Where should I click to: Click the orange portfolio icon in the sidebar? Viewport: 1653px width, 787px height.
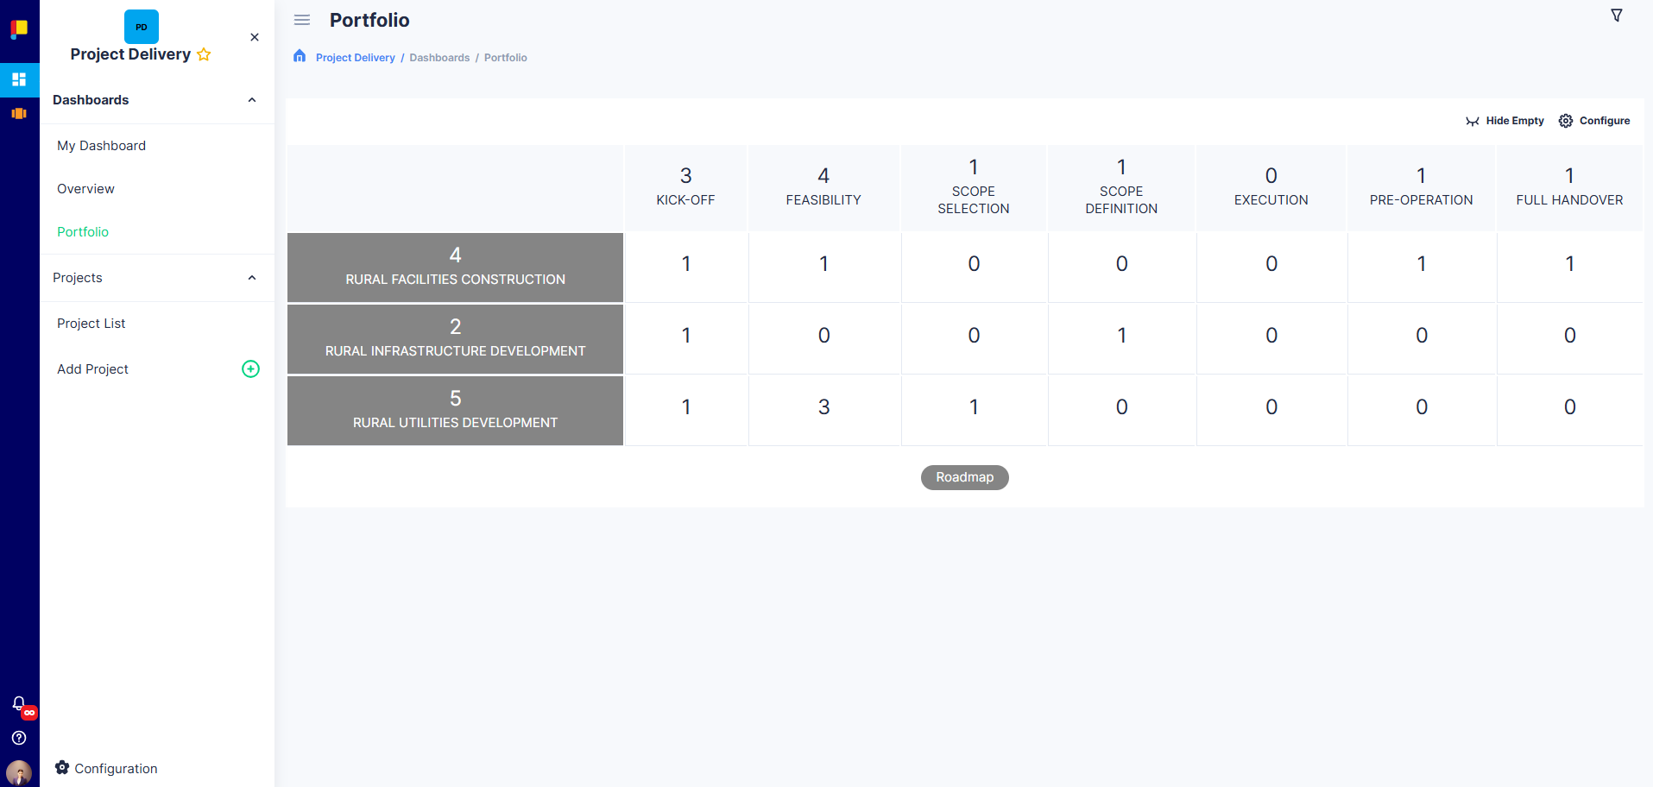tap(19, 113)
